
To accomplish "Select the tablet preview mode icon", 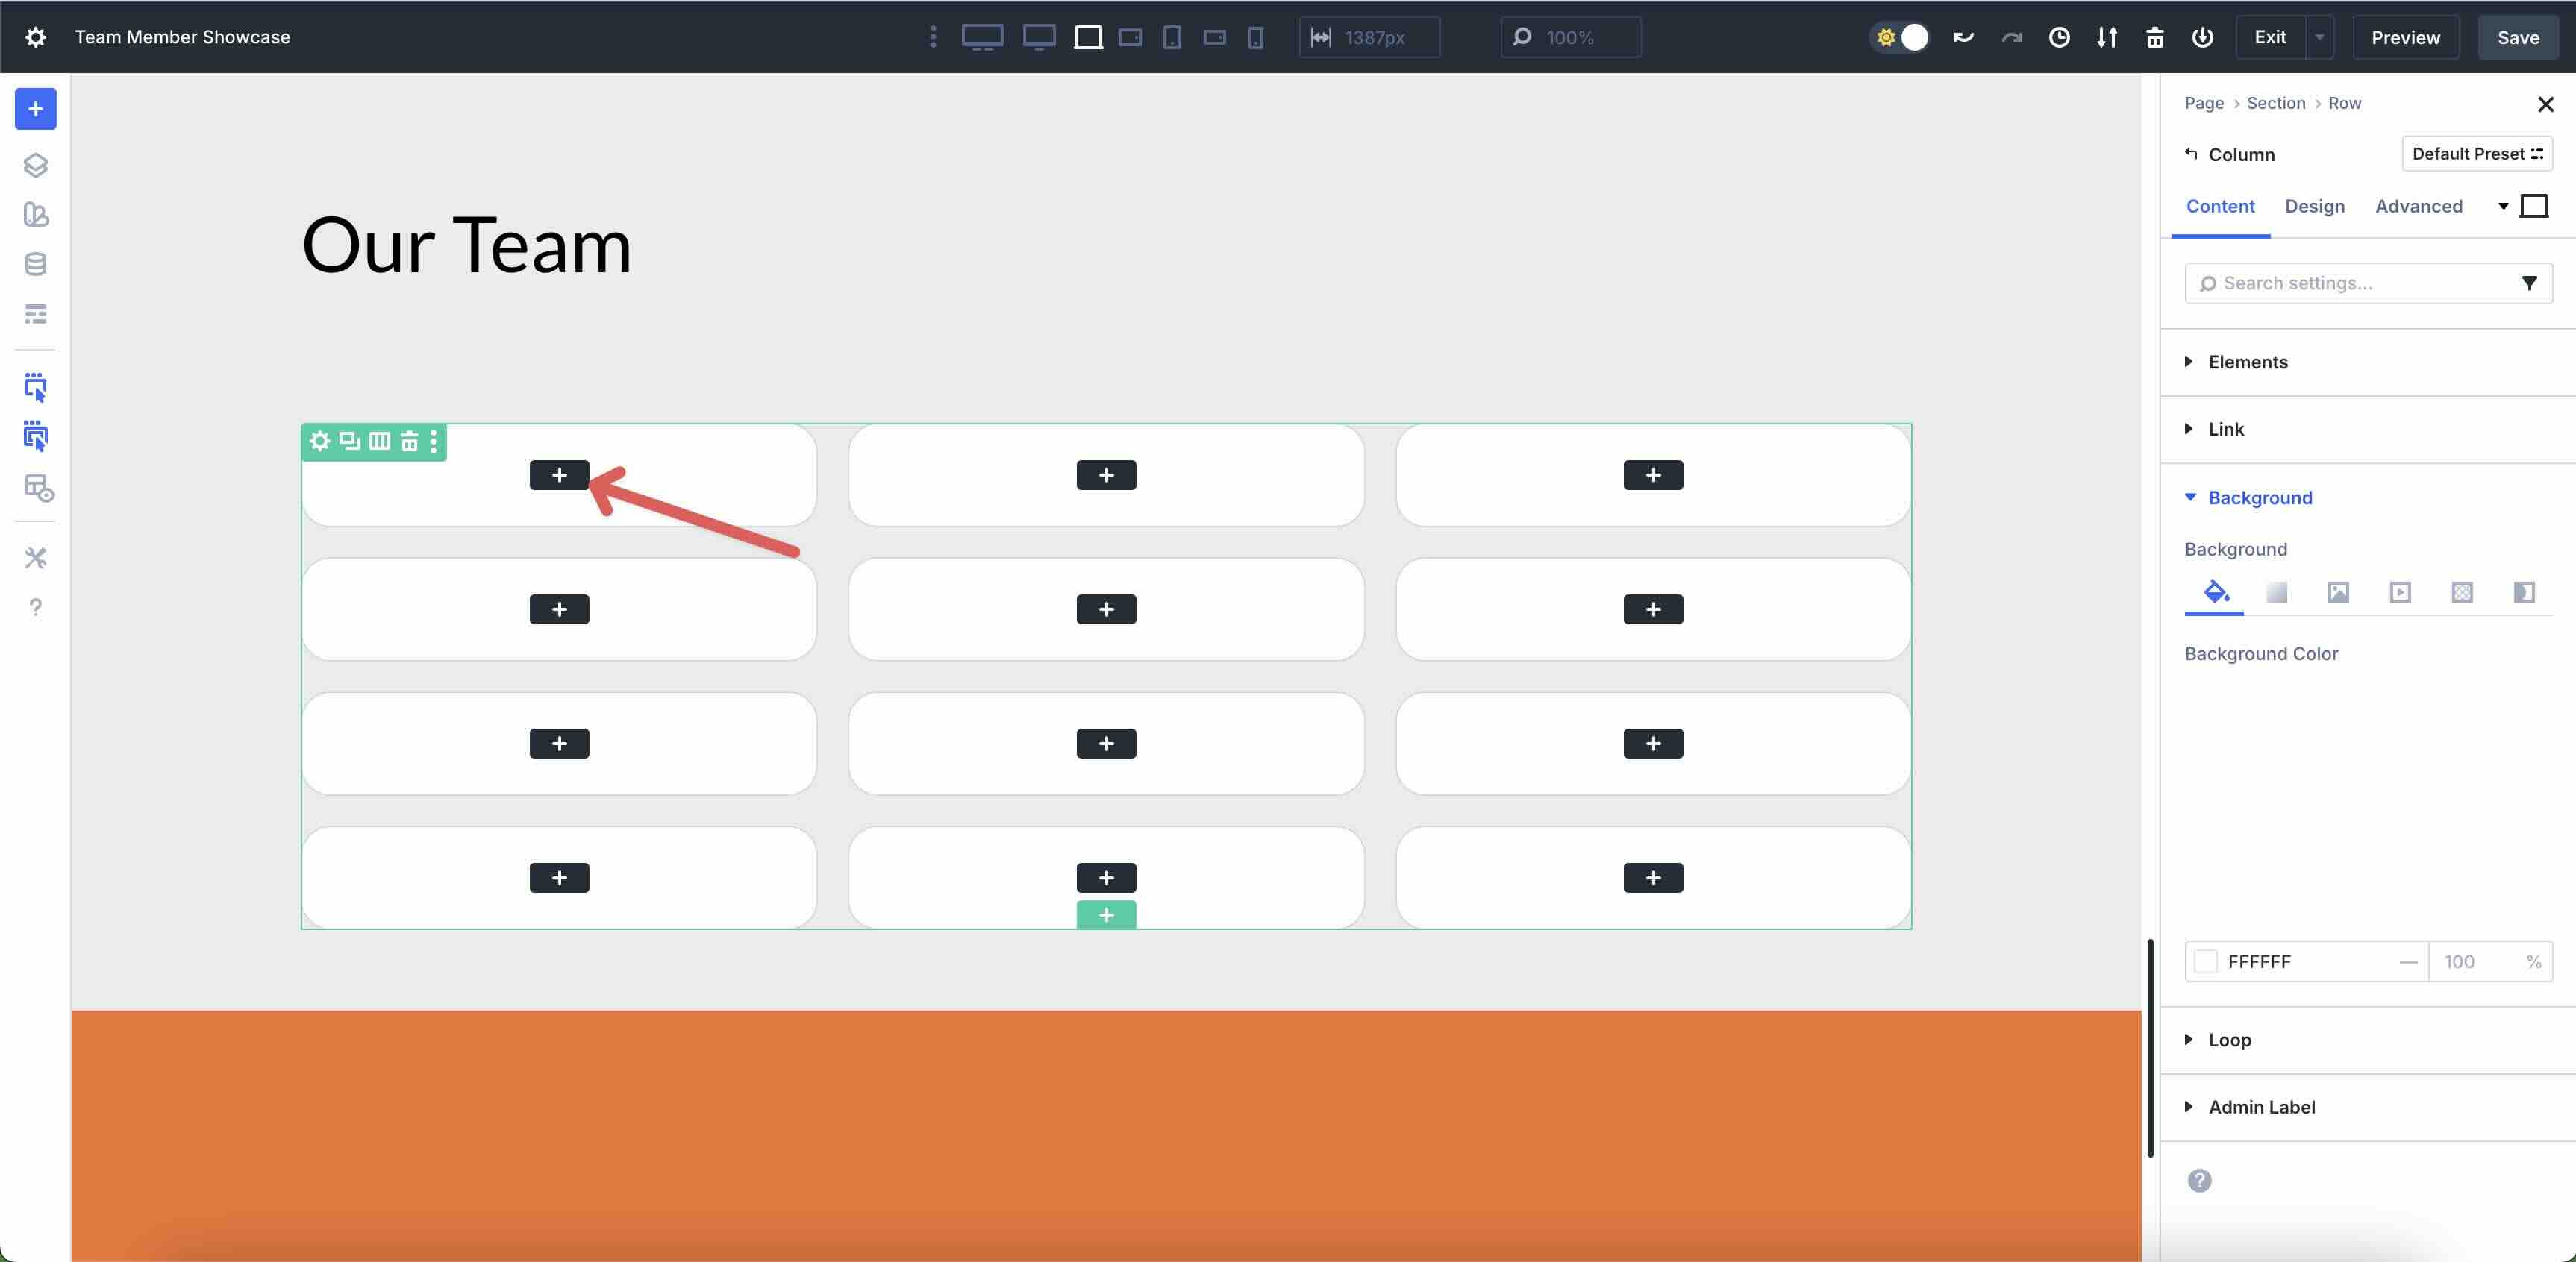I will point(1172,37).
